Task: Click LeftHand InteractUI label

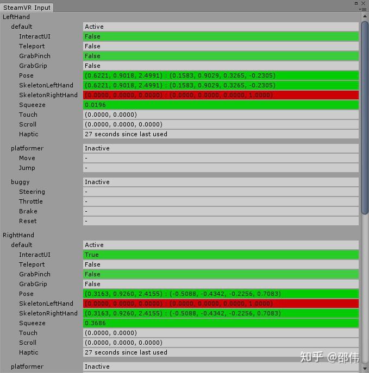Action: pos(35,36)
